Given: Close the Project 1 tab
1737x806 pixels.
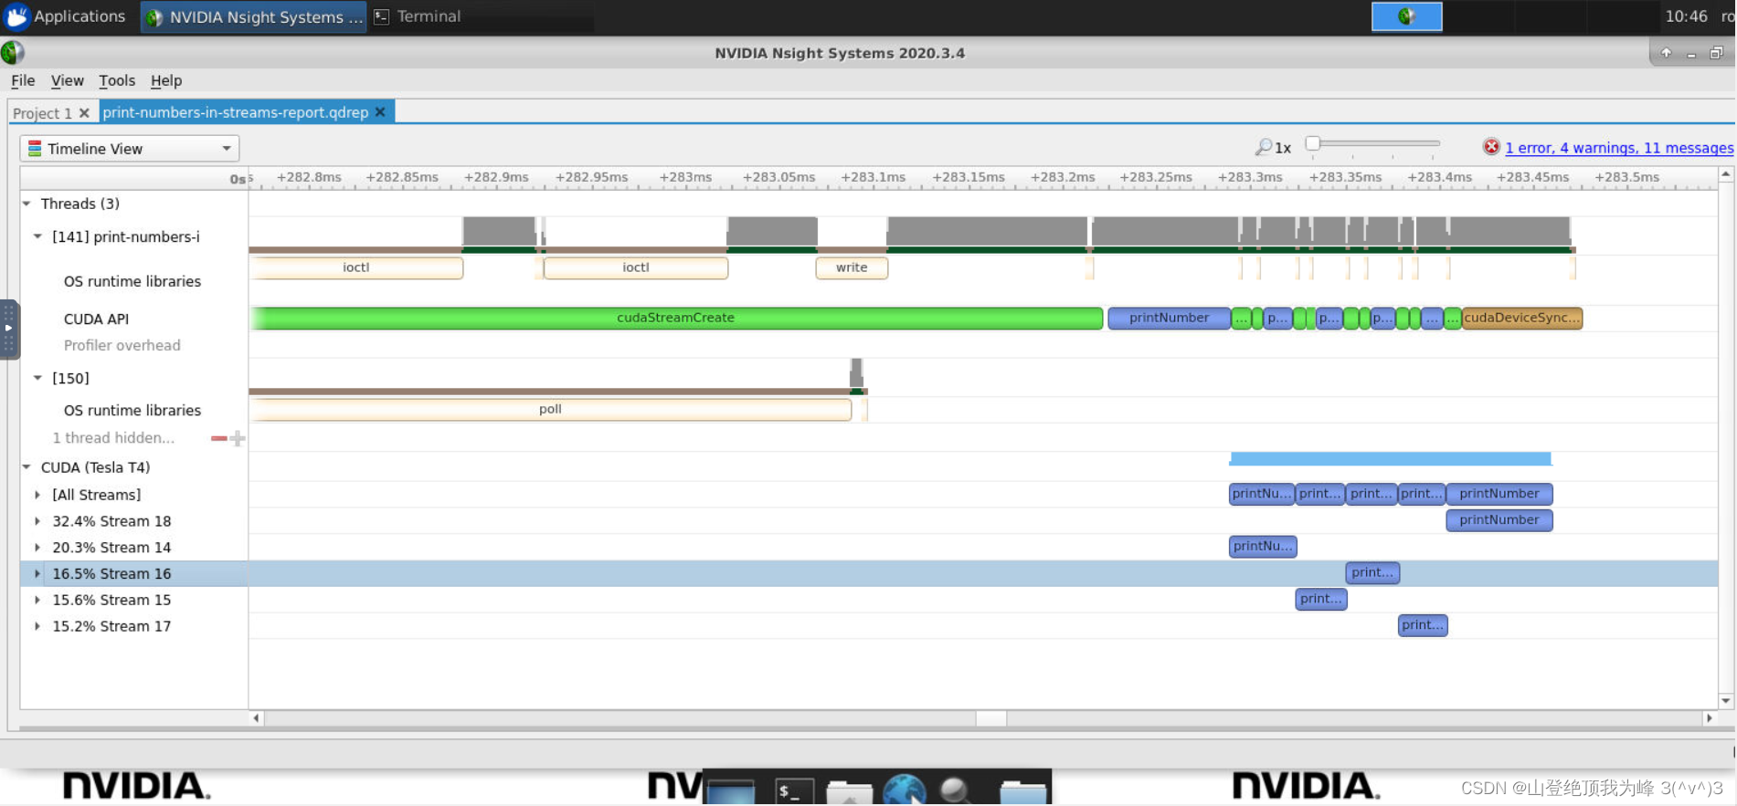Looking at the screenshot, I should coord(84,113).
